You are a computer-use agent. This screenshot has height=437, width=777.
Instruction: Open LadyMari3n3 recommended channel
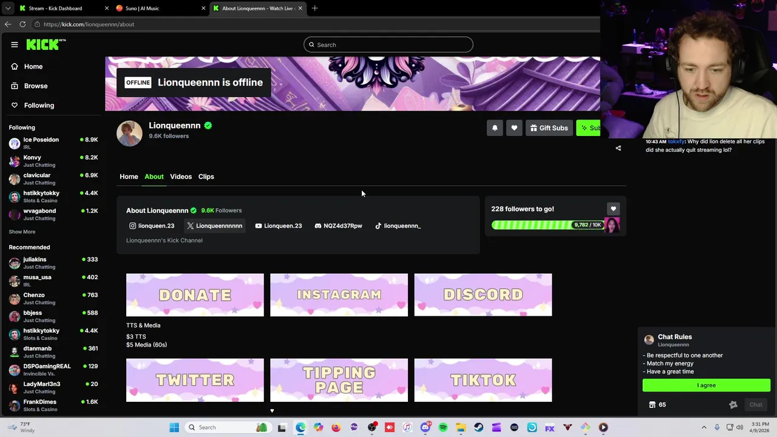[x=53, y=387]
